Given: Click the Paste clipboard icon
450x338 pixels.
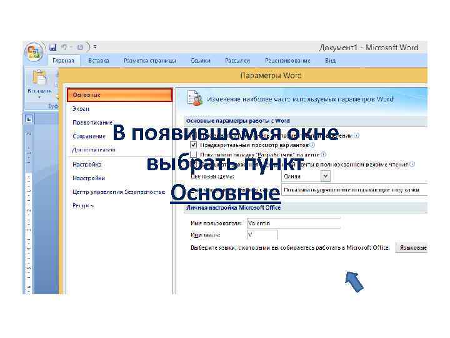Looking at the screenshot, I should (x=39, y=78).
